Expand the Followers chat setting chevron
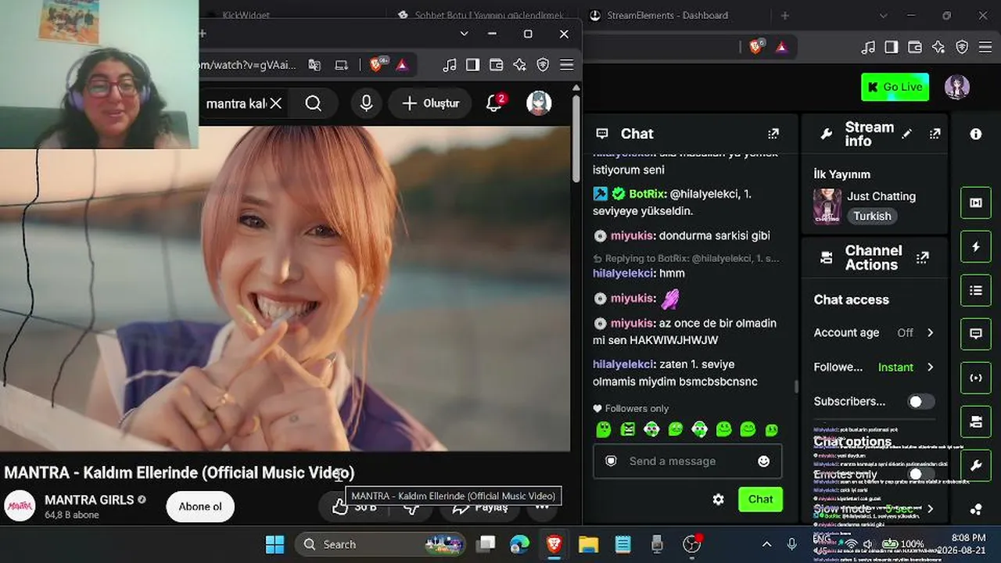 [x=930, y=368]
